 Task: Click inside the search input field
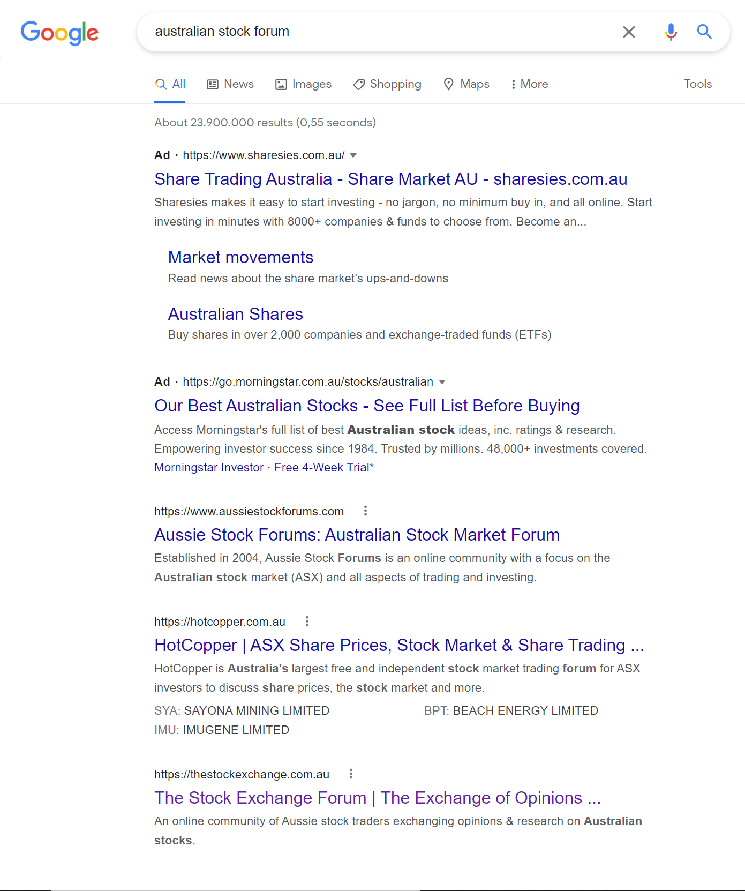click(375, 32)
